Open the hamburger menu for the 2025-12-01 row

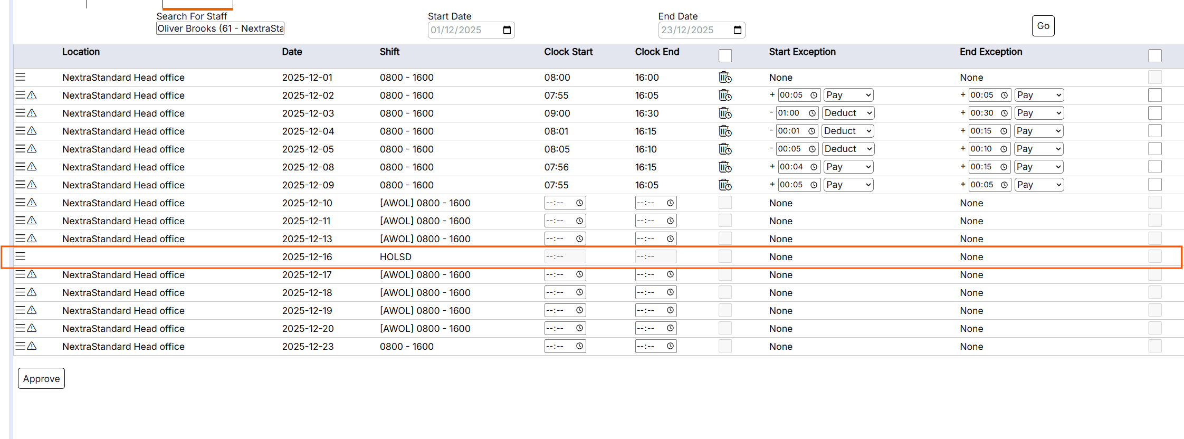tap(20, 77)
